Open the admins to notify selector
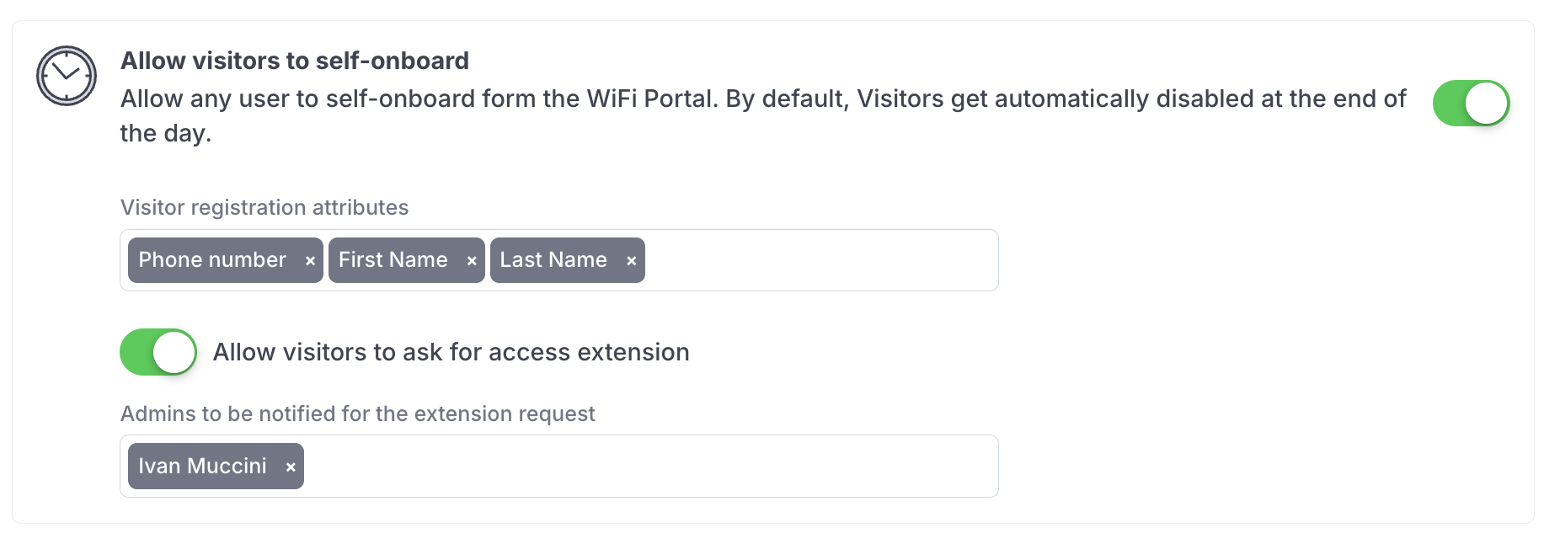The image size is (1560, 544). click(649, 467)
